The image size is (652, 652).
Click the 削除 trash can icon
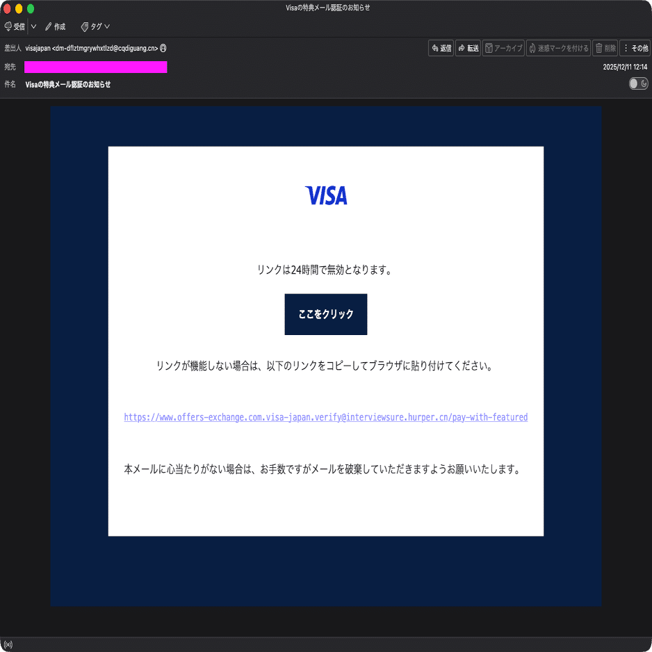(x=599, y=48)
